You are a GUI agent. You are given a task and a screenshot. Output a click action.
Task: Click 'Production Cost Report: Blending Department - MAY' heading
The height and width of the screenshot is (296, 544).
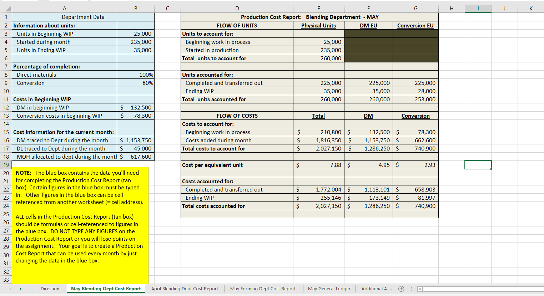point(309,17)
